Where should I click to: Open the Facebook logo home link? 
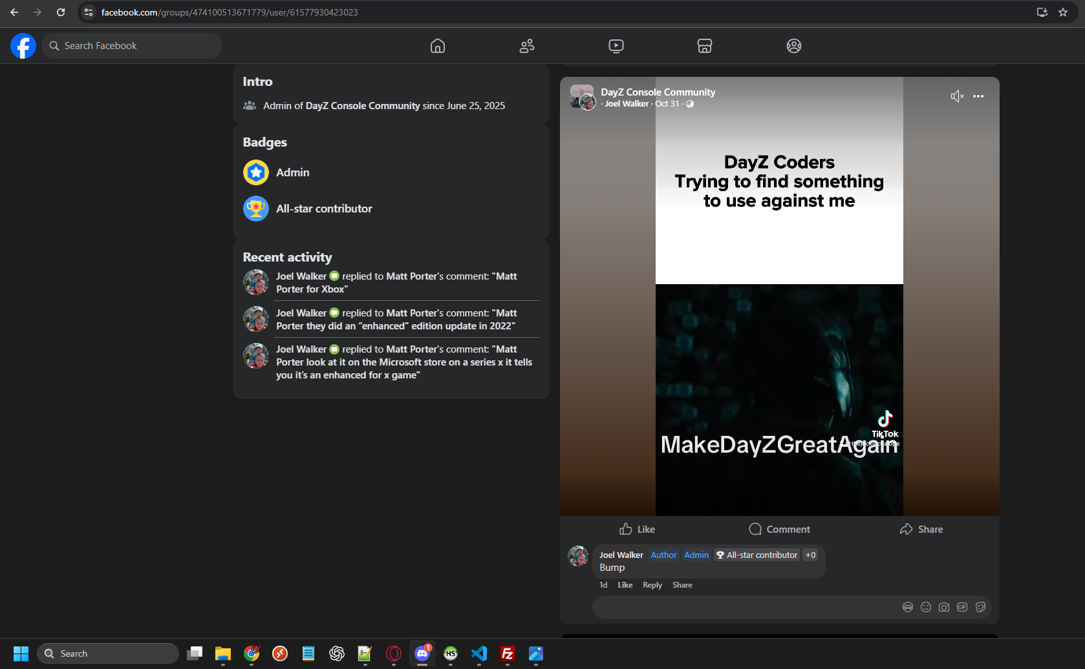click(x=23, y=46)
